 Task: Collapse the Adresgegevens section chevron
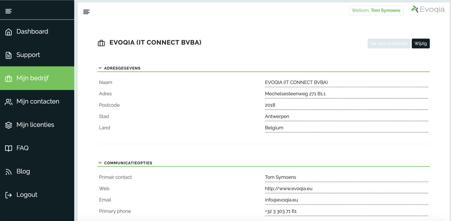pyautogui.click(x=100, y=68)
